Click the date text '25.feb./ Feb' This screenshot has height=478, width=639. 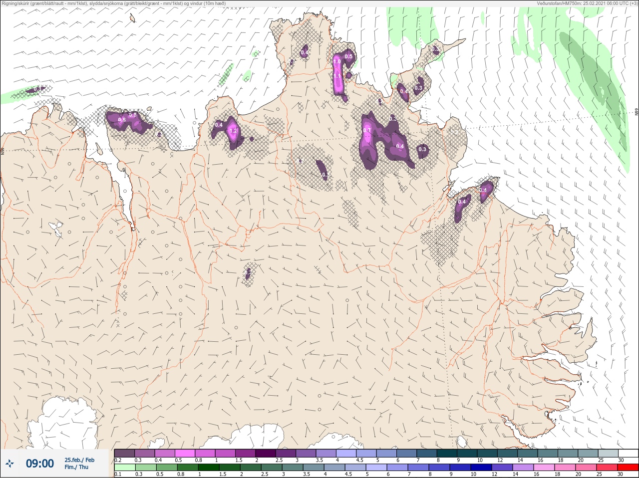tap(79, 460)
